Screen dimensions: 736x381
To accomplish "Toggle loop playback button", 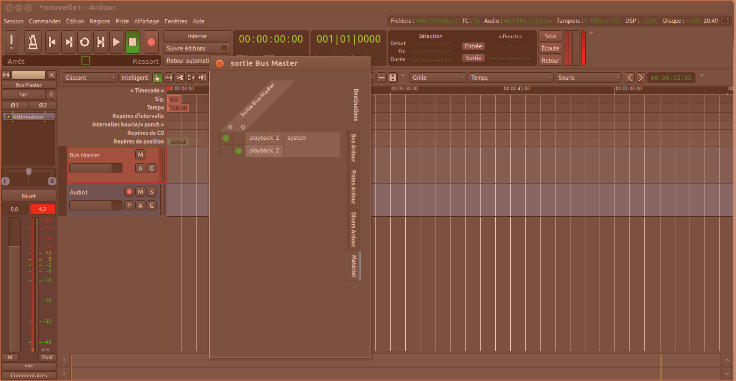I will tap(84, 42).
